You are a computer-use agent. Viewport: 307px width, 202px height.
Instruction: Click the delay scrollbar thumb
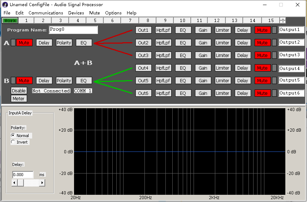click(21, 183)
